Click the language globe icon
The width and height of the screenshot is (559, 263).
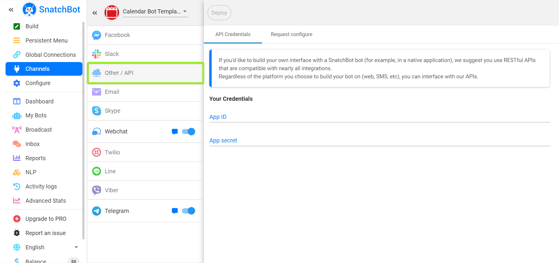click(x=17, y=247)
